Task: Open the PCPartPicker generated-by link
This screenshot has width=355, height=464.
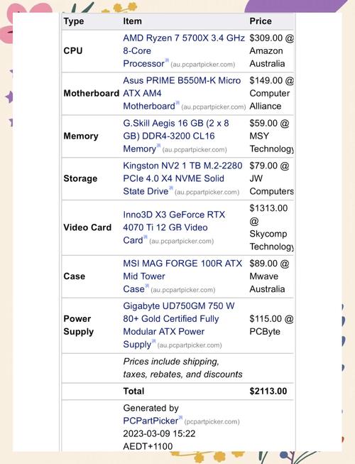Action: pyautogui.click(x=151, y=421)
